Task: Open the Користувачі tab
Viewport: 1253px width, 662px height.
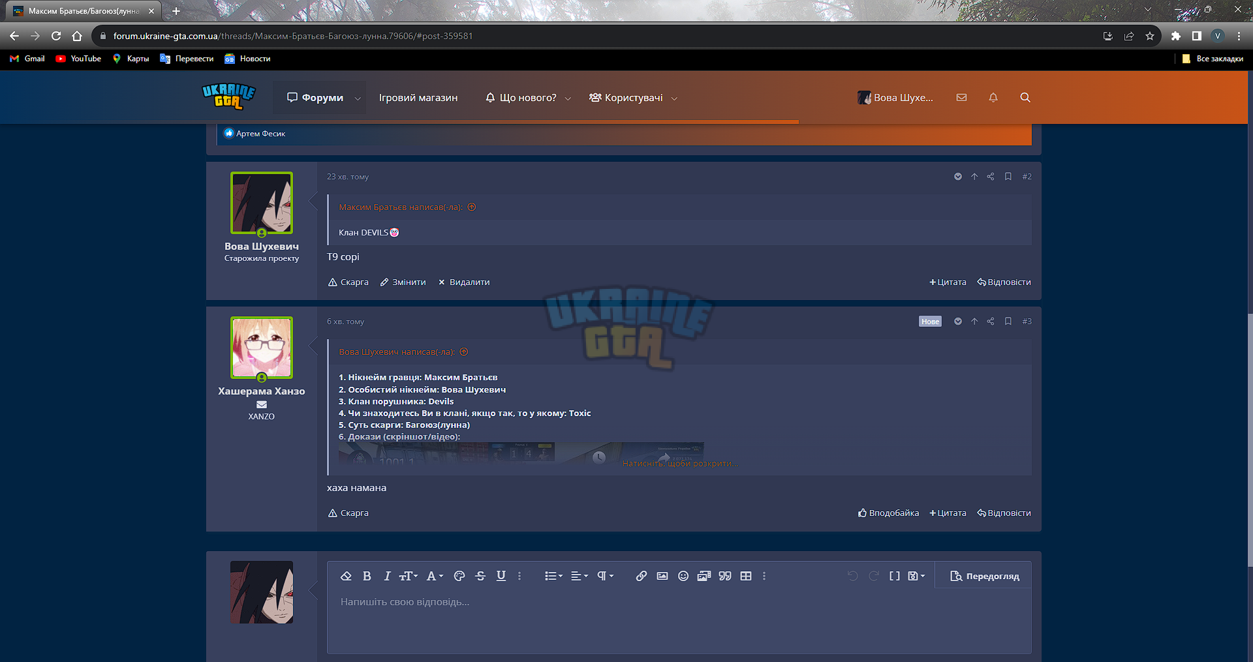Action: click(x=626, y=98)
